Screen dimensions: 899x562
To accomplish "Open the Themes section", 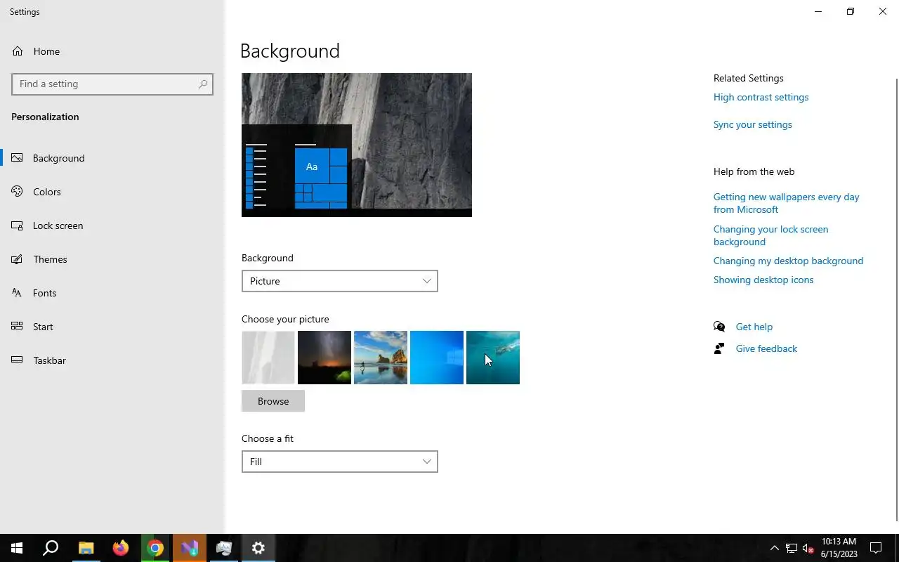I will tap(112, 259).
